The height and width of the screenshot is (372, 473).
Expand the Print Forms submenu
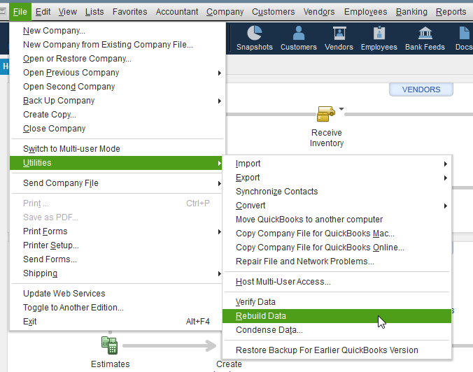(x=220, y=231)
